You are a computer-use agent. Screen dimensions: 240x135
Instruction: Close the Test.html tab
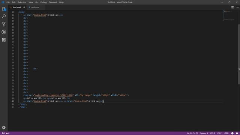24,7
